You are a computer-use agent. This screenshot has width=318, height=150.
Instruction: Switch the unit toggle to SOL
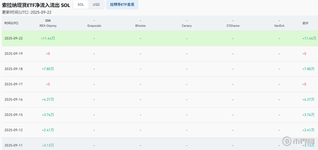click(x=81, y=4)
